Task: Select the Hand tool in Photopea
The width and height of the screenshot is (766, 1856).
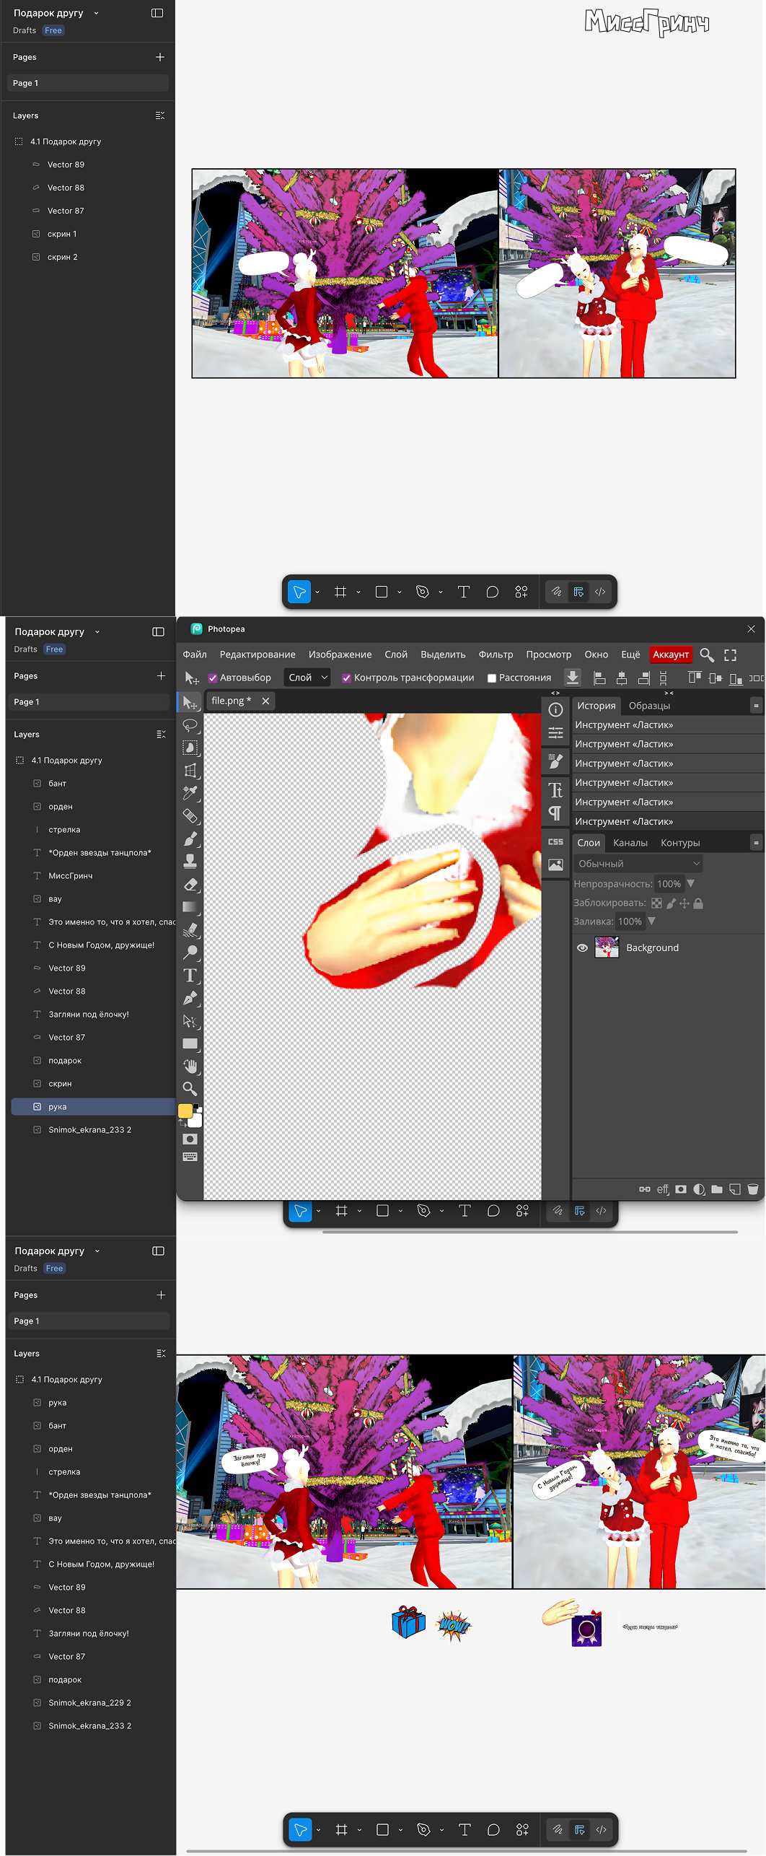Action: point(190,1066)
